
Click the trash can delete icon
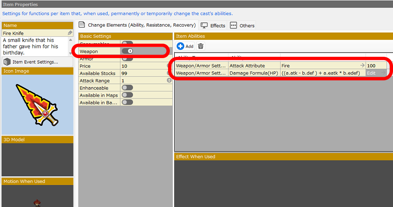[200, 46]
